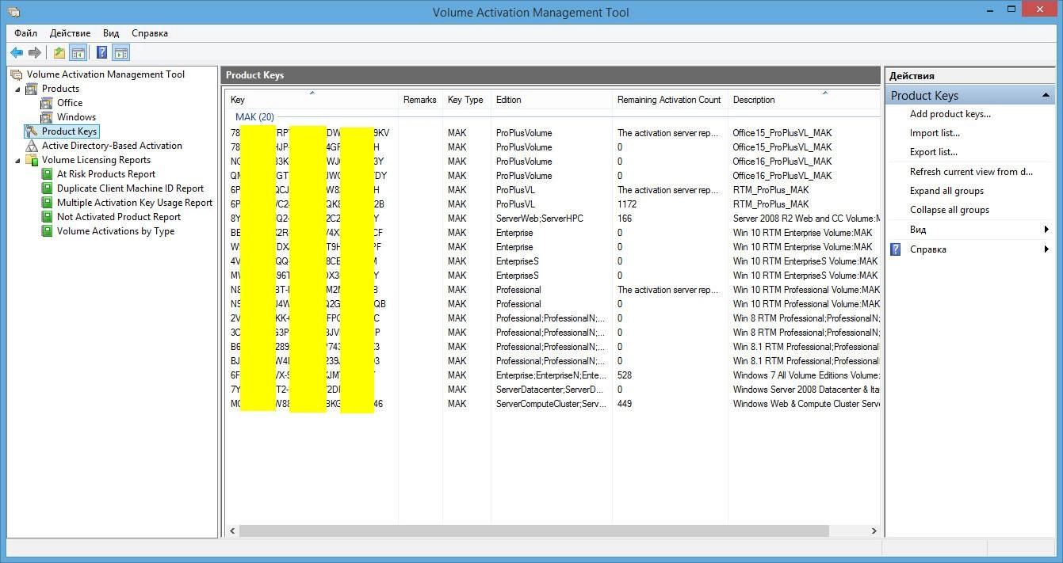The image size is (1063, 563).
Task: Click the remaining count 449 cell
Action: coord(625,404)
